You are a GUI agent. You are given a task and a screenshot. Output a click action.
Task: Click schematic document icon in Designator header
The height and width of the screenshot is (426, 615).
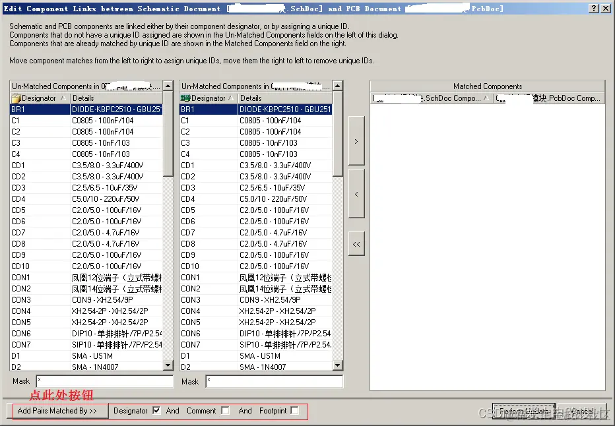(16, 98)
